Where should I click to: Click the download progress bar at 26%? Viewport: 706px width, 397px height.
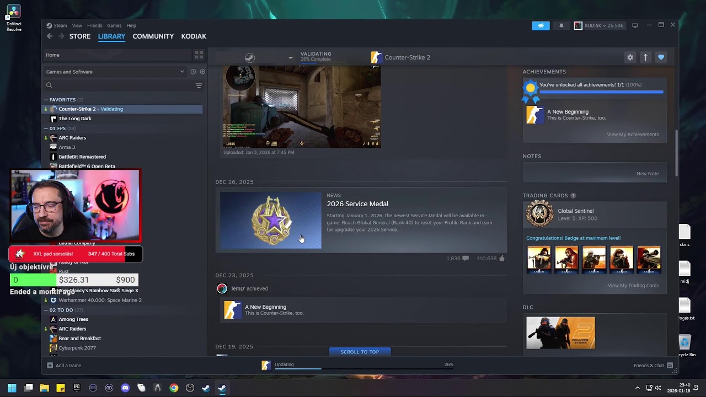pos(364,368)
